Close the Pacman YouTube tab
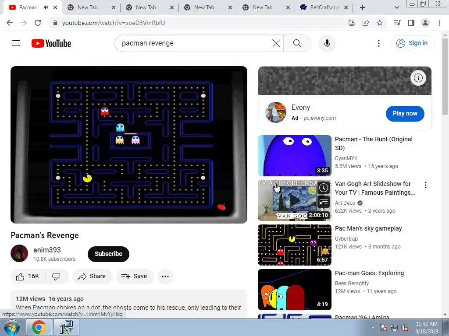449x336 pixels. pos(55,7)
